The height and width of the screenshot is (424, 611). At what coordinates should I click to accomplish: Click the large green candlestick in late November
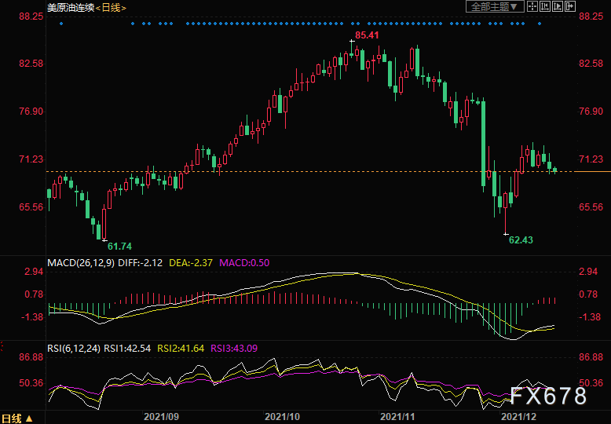[484, 144]
